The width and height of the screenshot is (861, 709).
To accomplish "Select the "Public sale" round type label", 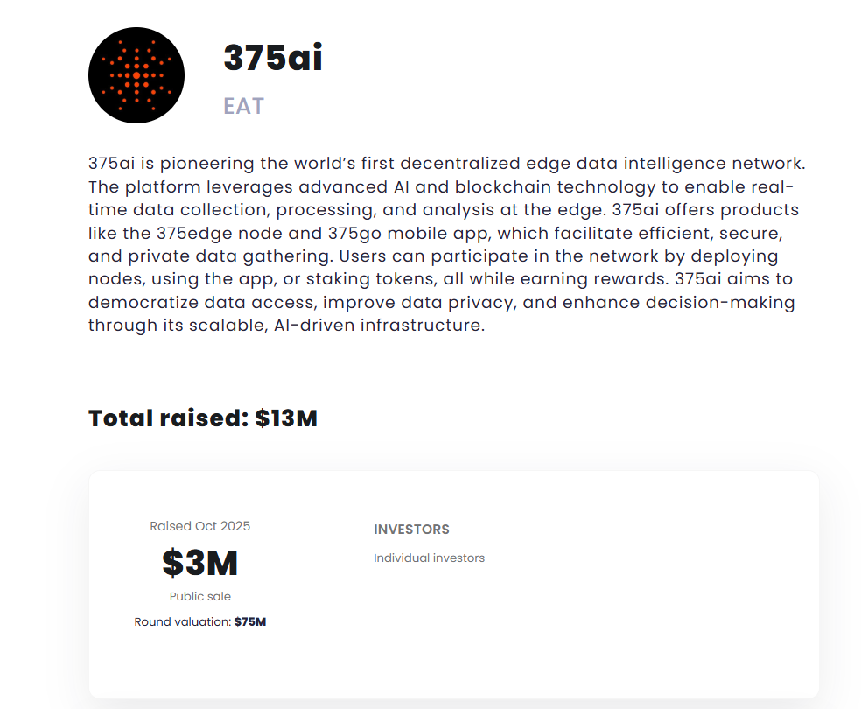I will tap(199, 596).
